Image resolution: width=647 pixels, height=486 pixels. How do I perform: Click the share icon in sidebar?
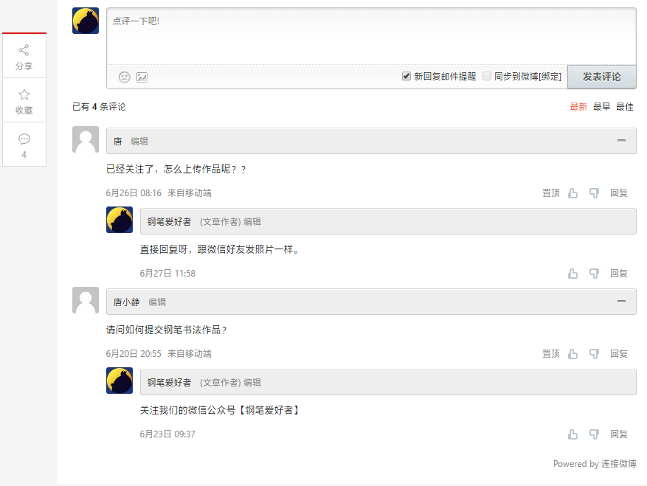[24, 50]
